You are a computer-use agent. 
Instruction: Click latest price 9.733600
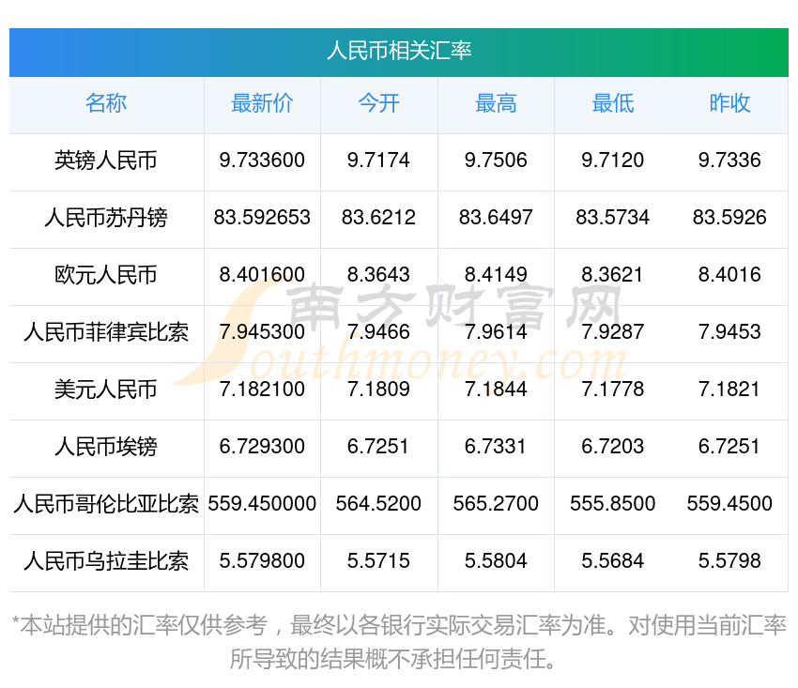[x=262, y=161]
